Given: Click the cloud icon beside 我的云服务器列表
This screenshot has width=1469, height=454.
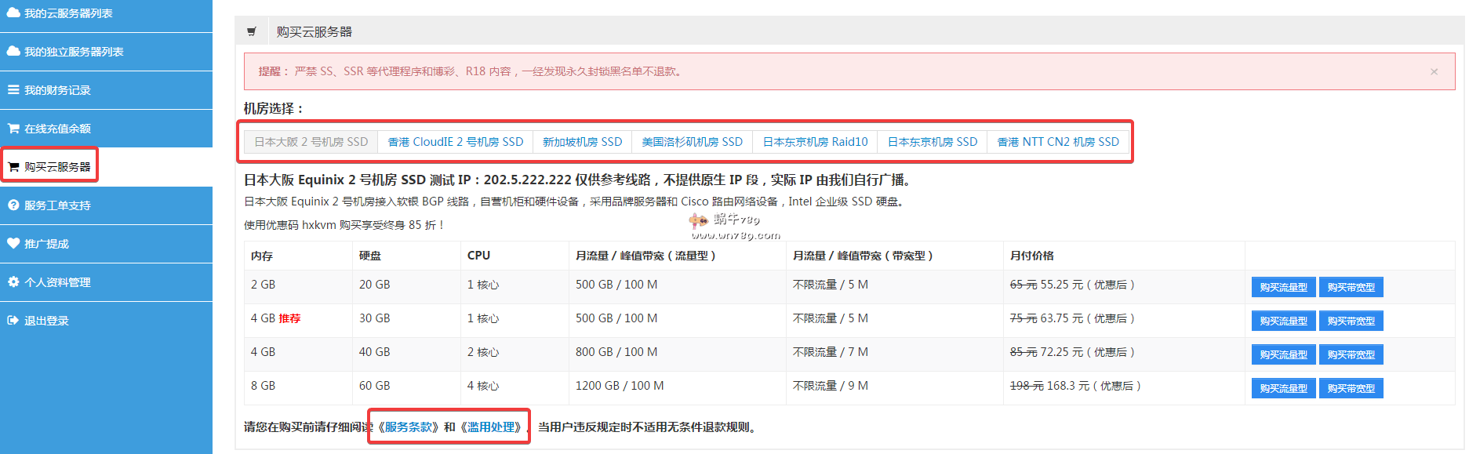Looking at the screenshot, I should click(x=13, y=13).
